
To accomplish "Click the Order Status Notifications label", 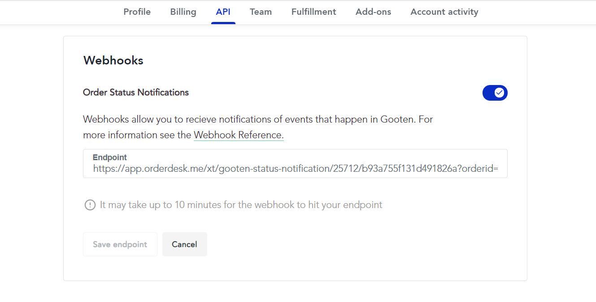I will [136, 93].
